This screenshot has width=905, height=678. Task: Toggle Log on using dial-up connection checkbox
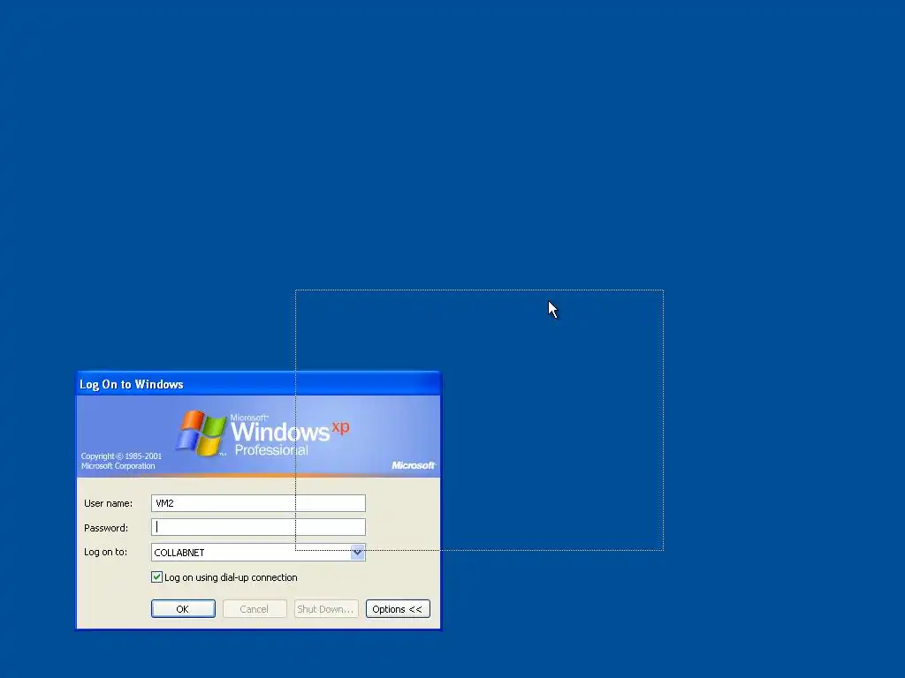156,577
